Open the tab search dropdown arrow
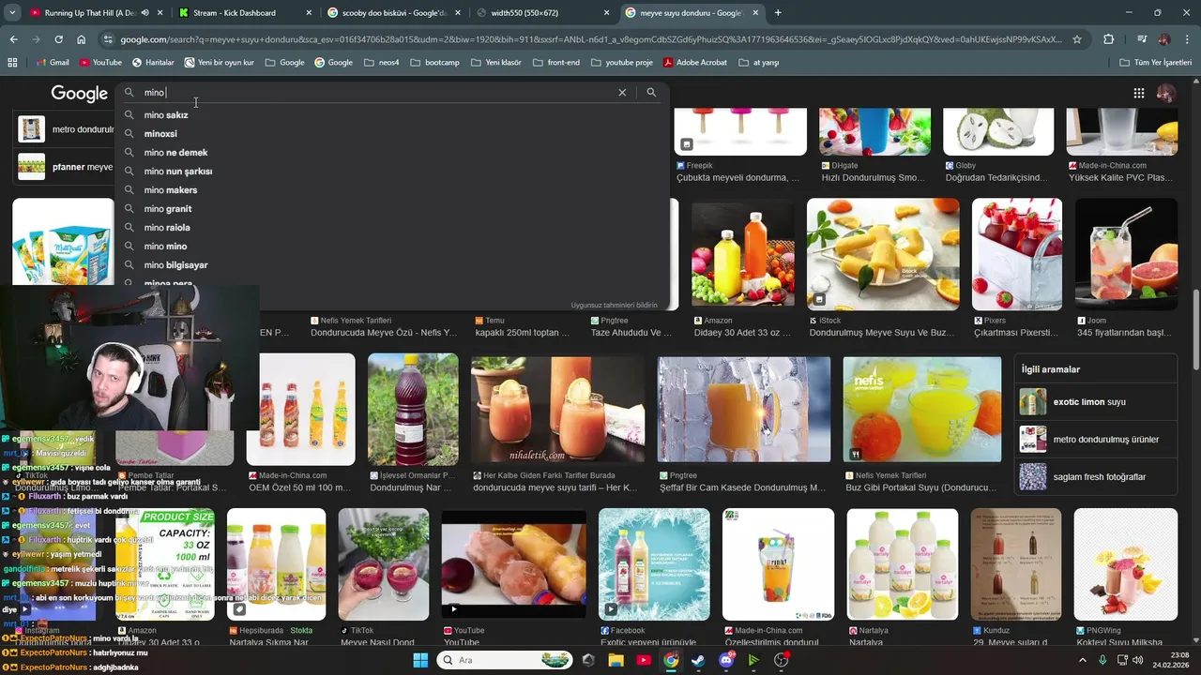This screenshot has height=675, width=1201. coord(13,13)
